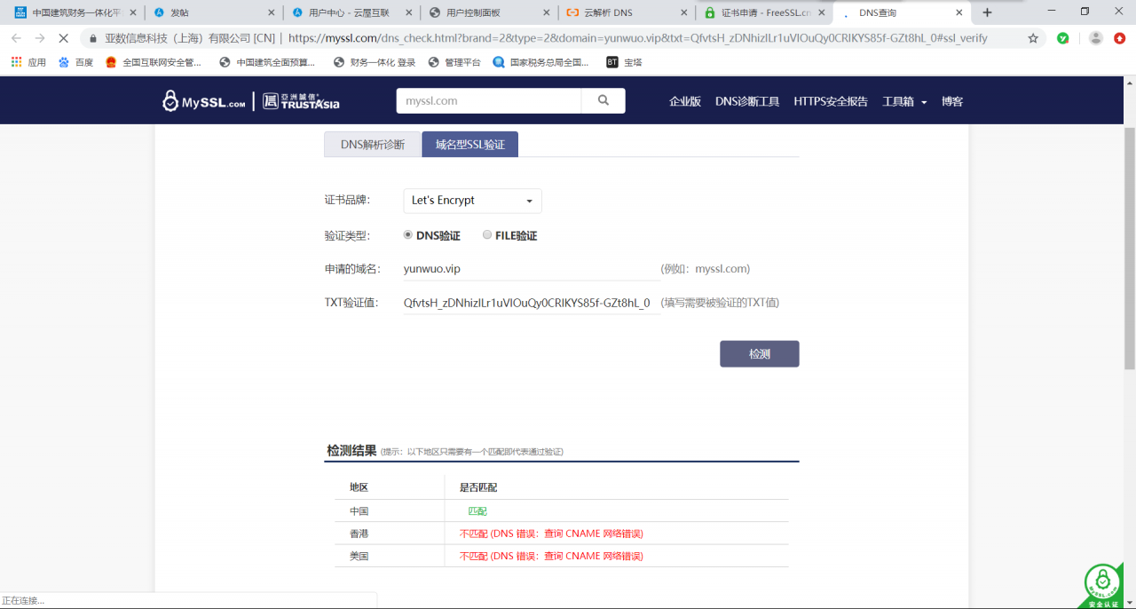Click the search magnifier icon
This screenshot has width=1136, height=609.
(603, 100)
